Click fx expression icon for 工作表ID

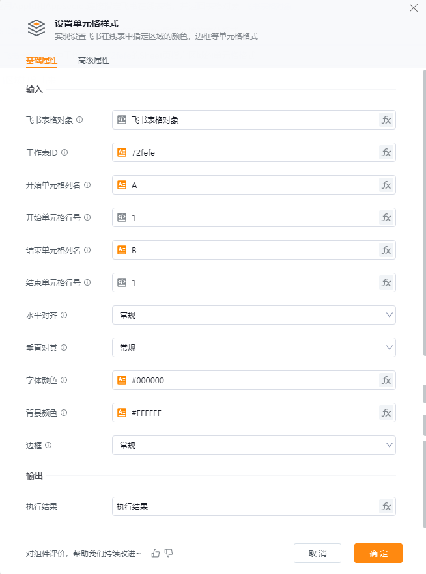386,152
